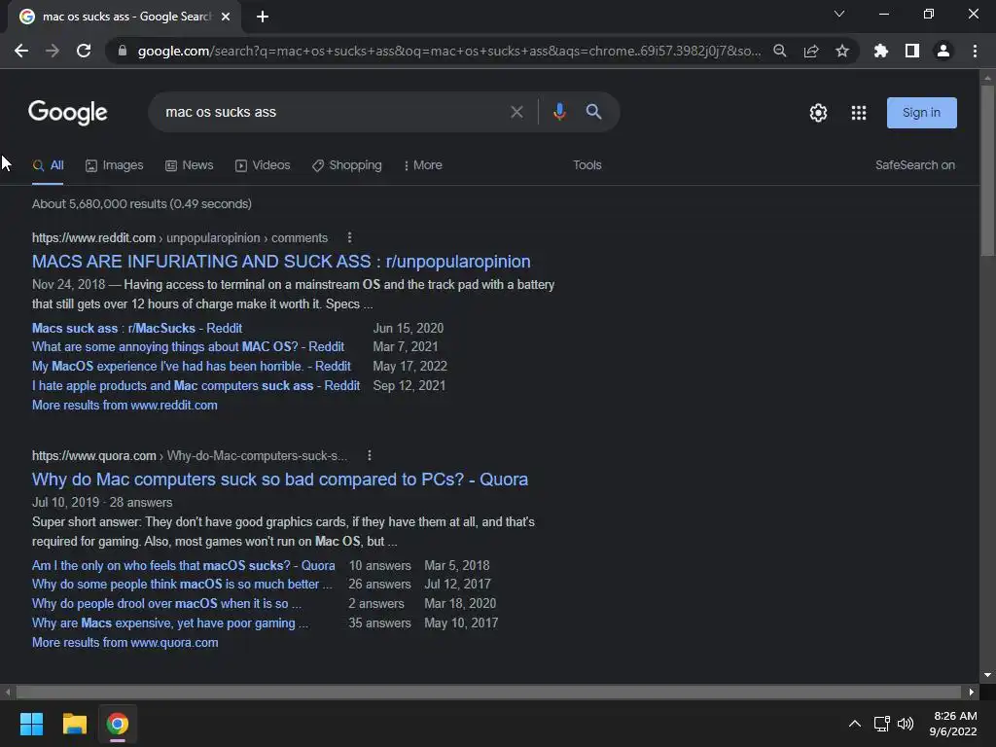This screenshot has width=996, height=747.
Task: Open the tab search chevron
Action: [839, 14]
